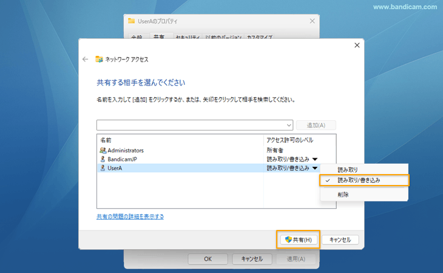Click 適用(A) in the UserA properties window
This screenshot has width=443, height=273.
point(296,259)
